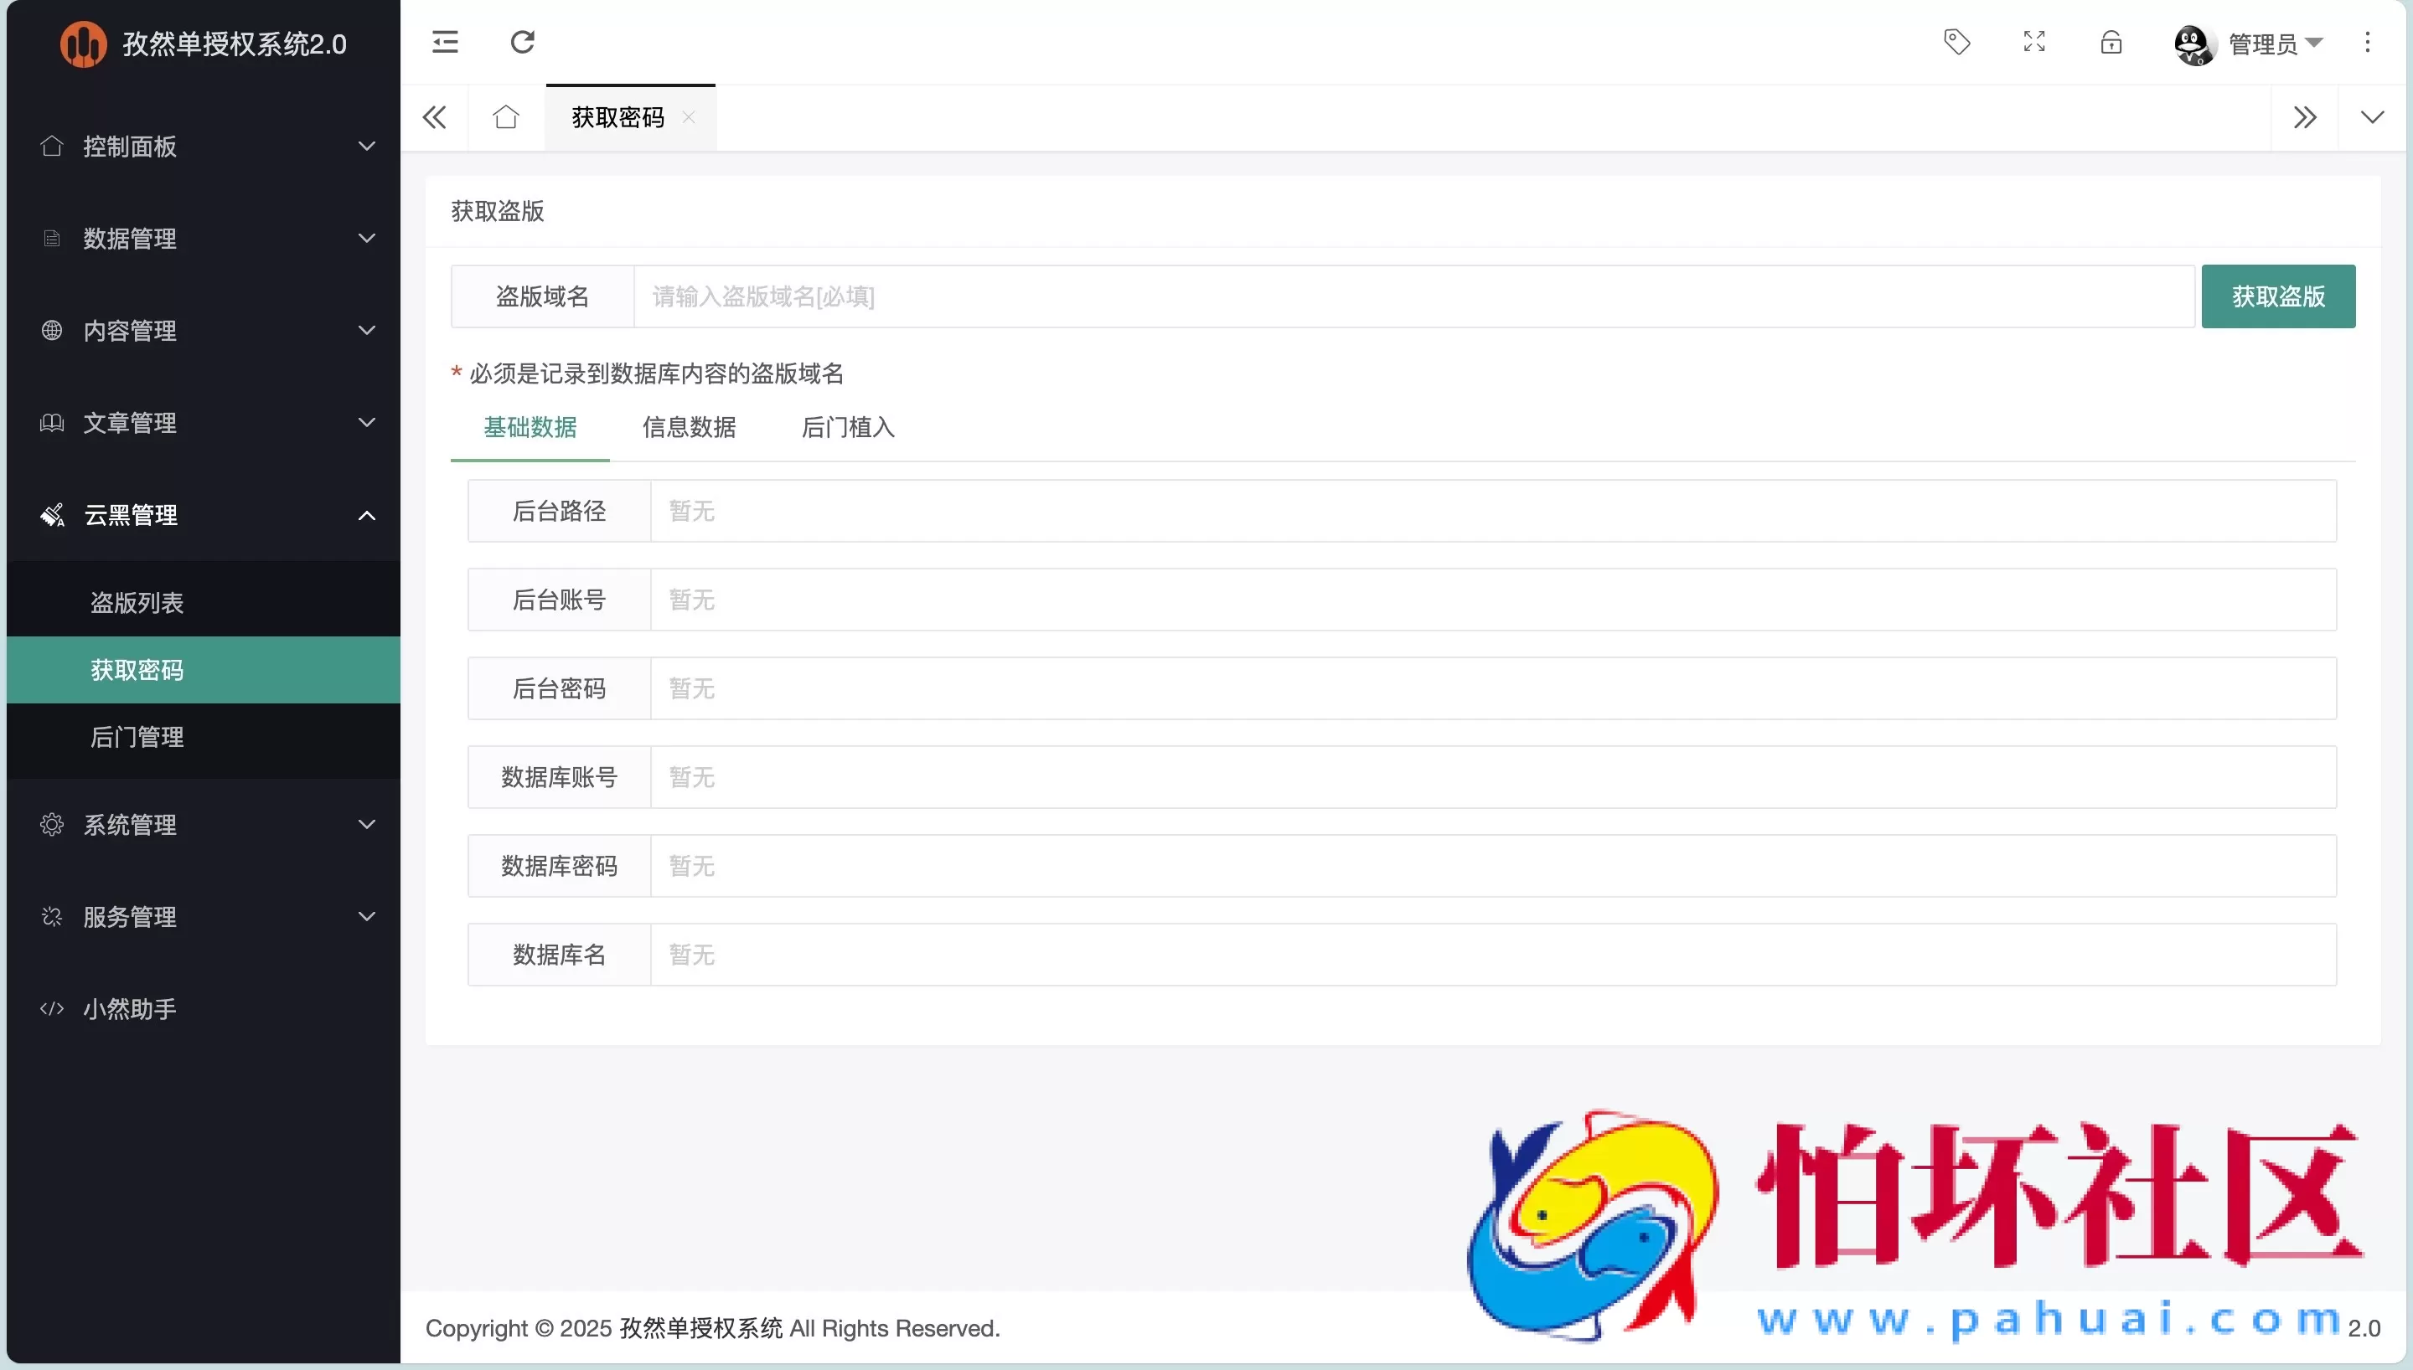
Task: Refresh the page with the reload icon
Action: 521,41
